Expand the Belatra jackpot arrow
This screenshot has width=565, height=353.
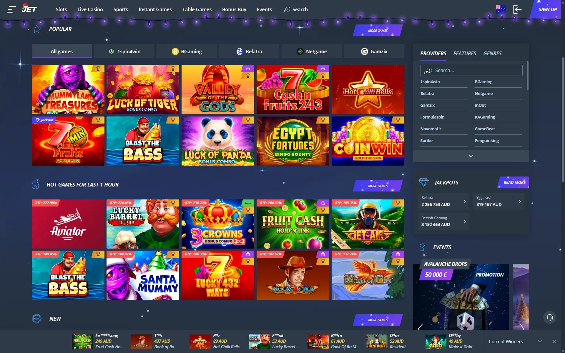pyautogui.click(x=465, y=201)
